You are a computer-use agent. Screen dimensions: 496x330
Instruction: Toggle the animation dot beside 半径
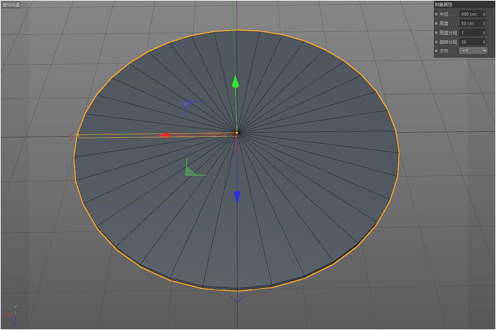(x=436, y=14)
